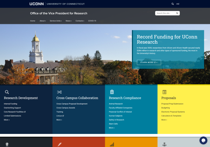Click the magnifier icon in the top UConn bar
Image resolution: width=210 pixels, height=147 pixels.
tap(173, 4)
